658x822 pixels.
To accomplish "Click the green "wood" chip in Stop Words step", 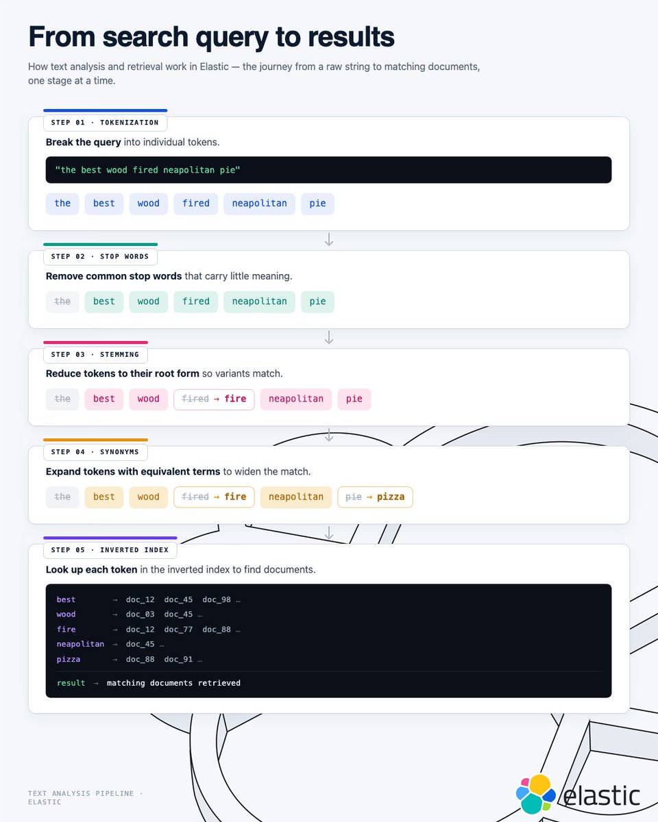I will (x=148, y=301).
